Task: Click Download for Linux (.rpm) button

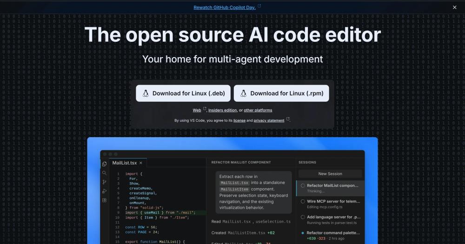Action: point(281,93)
